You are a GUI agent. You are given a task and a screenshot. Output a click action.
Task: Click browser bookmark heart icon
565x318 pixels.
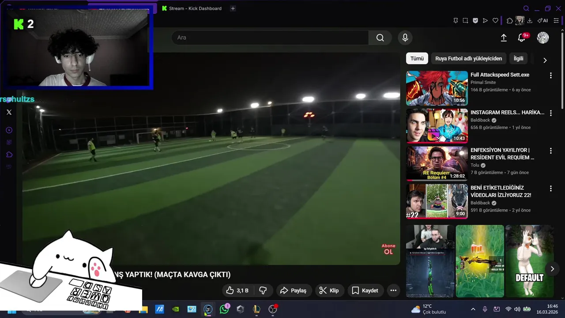pyautogui.click(x=495, y=20)
